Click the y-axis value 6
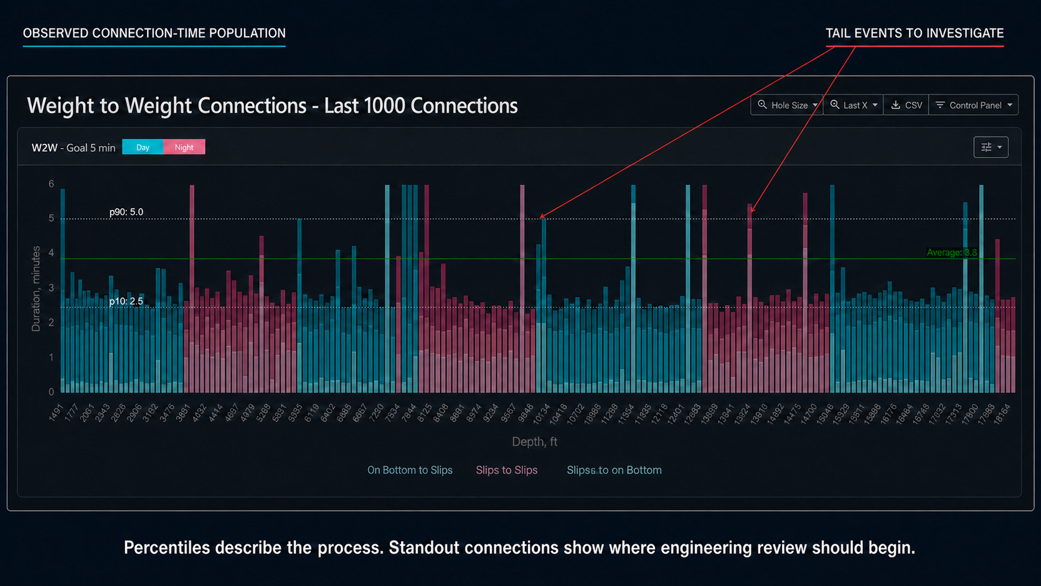 pos(51,184)
